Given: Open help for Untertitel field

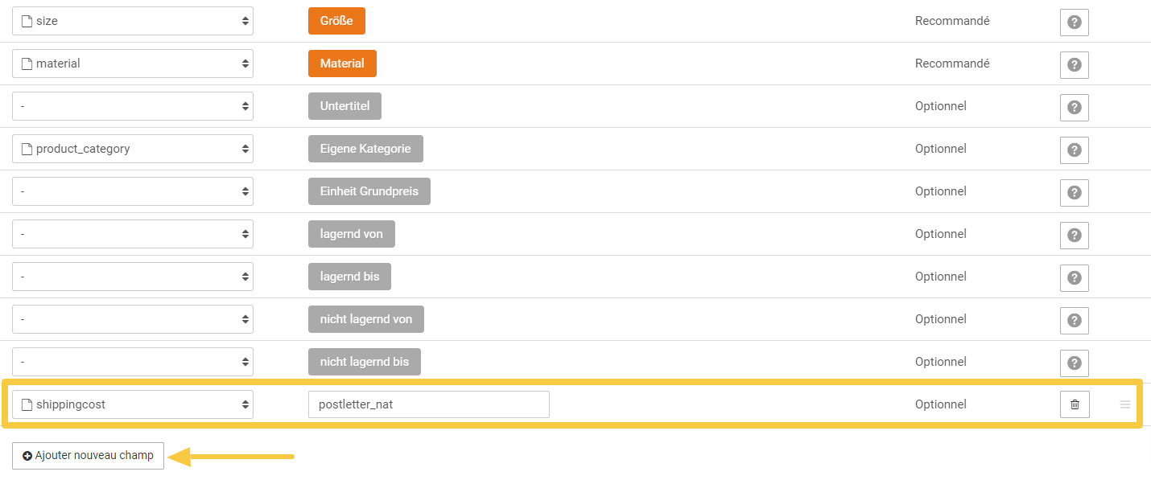Looking at the screenshot, I should (1074, 108).
